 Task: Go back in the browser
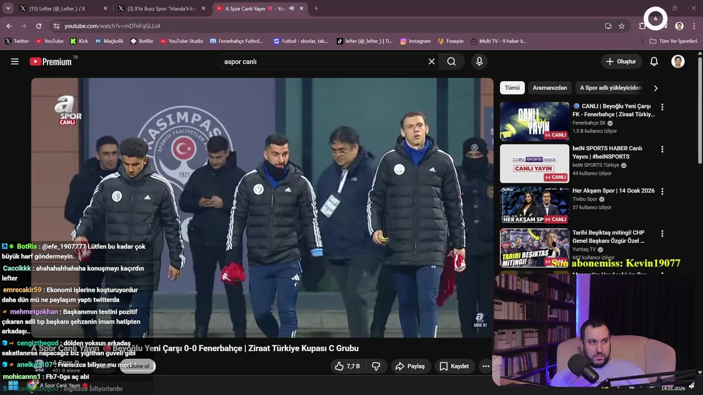tap(9, 26)
